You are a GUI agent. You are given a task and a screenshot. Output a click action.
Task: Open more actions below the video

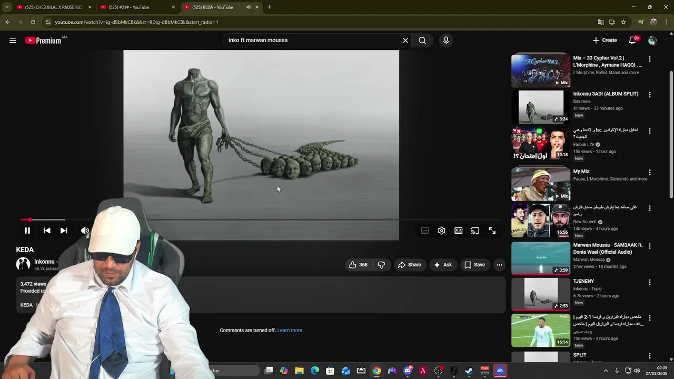click(499, 265)
